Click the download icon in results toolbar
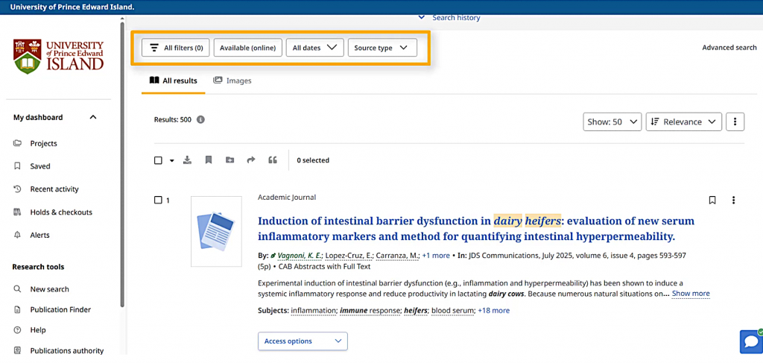The image size is (763, 363). pyautogui.click(x=187, y=160)
